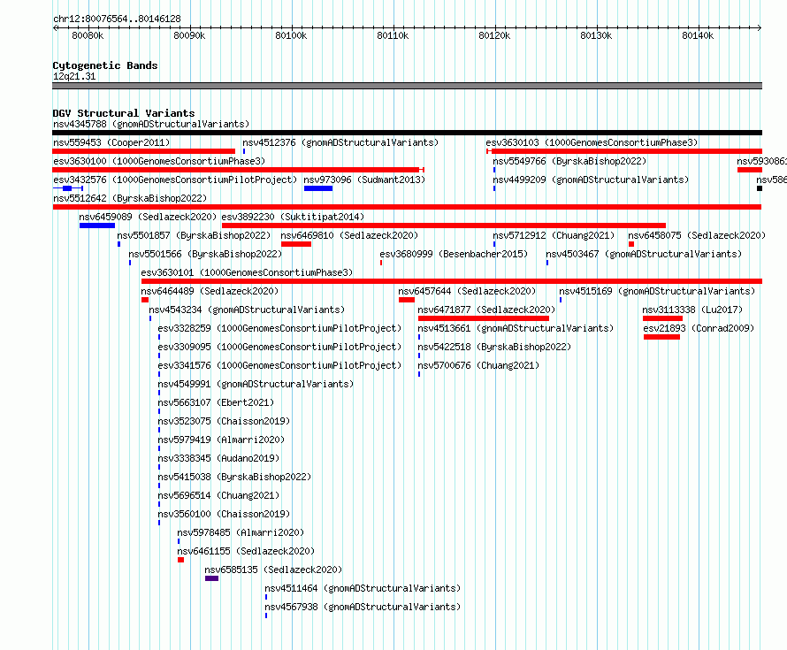This screenshot has width=787, height=650.
Task: Click nsv5978485 (Almarri2020) label
Action: (241, 532)
